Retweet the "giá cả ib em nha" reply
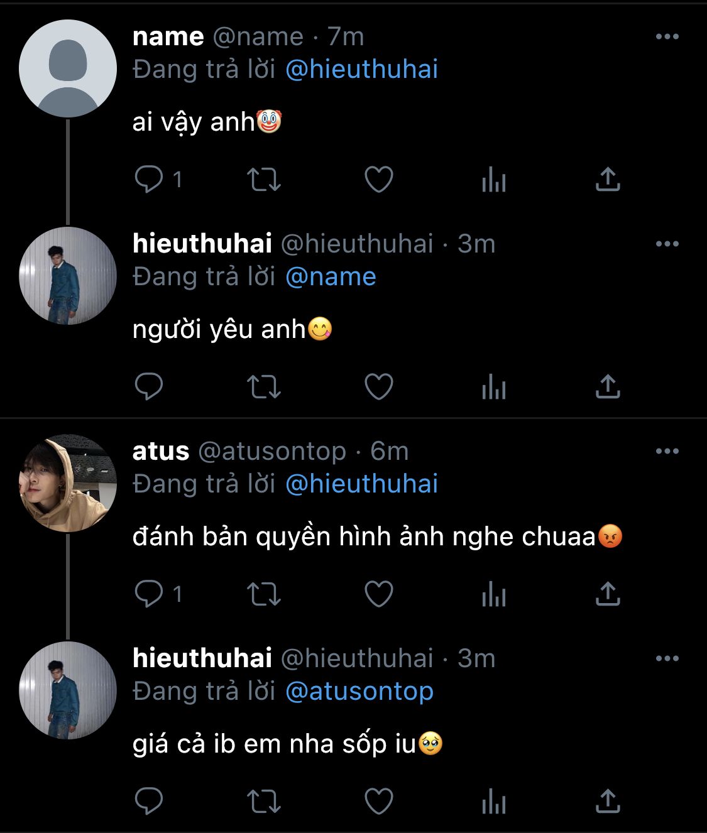 263,801
